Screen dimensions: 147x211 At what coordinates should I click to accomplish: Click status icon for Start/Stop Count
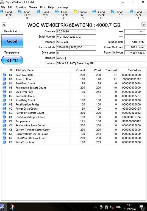(x=4, y=83)
